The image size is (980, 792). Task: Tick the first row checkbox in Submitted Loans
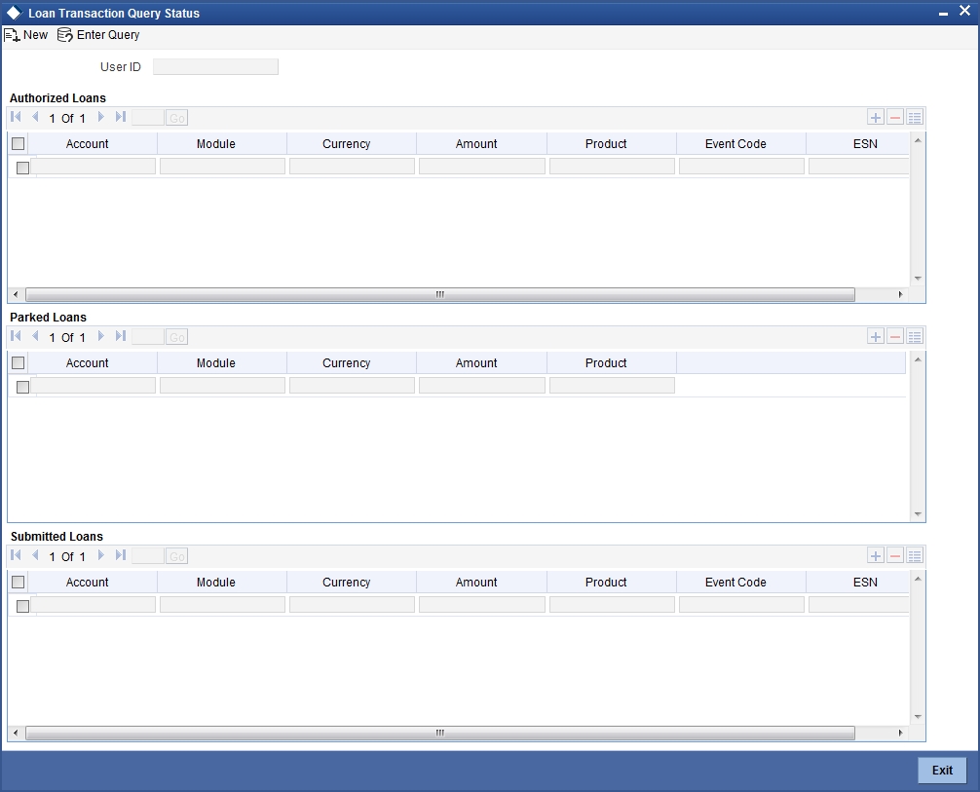(22, 606)
